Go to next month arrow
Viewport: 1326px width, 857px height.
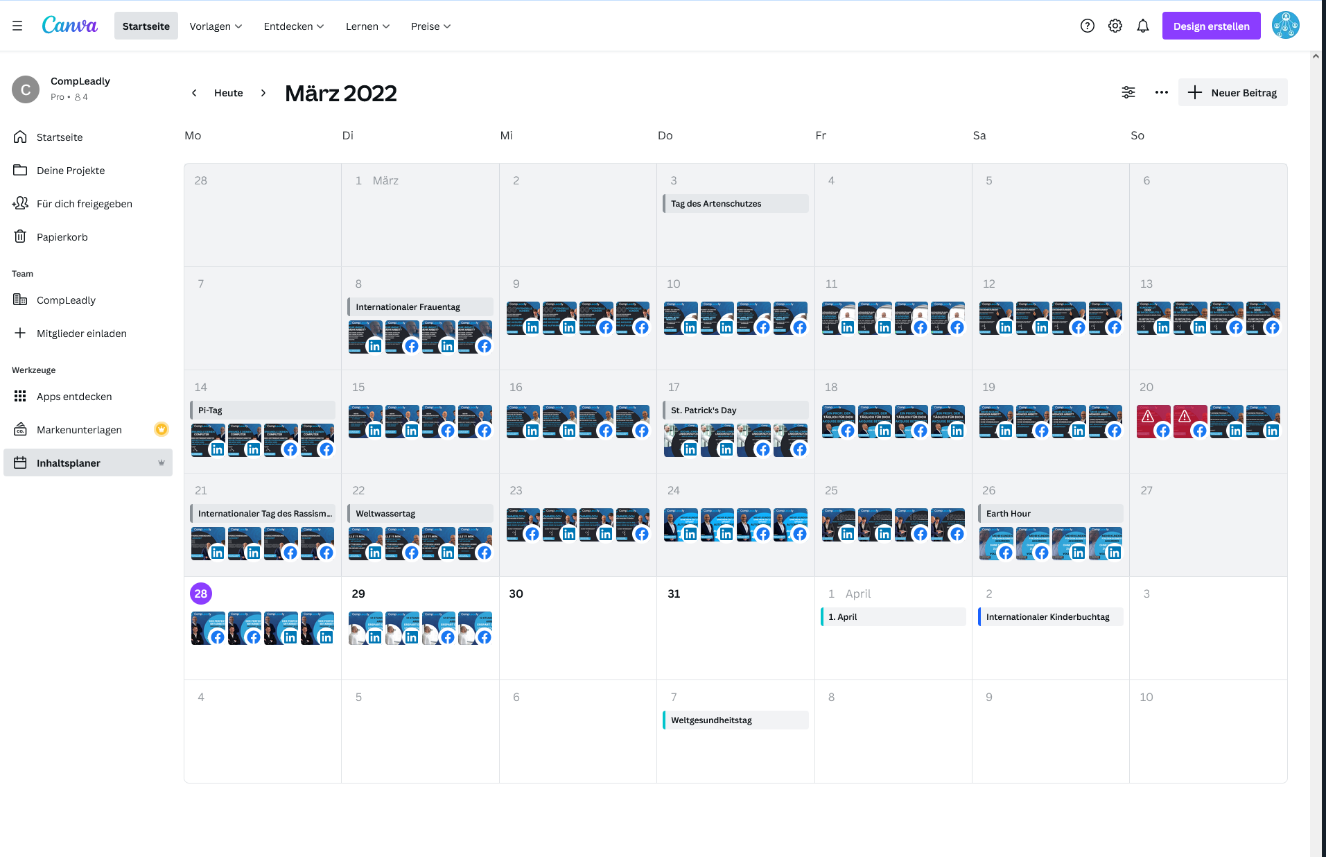point(263,93)
